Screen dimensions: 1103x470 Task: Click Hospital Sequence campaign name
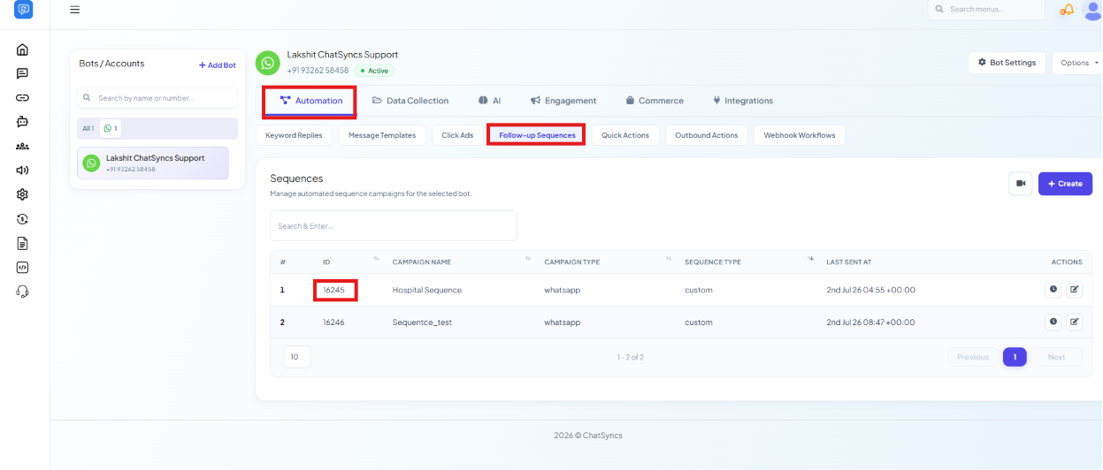tap(427, 290)
